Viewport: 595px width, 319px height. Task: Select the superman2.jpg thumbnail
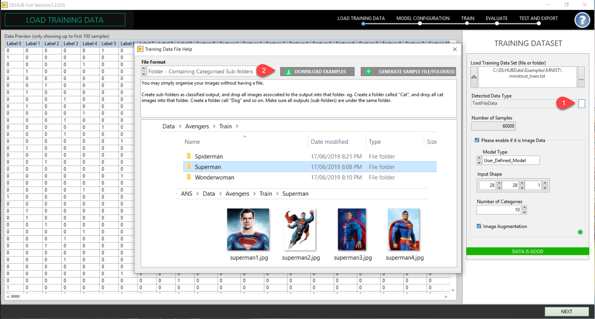[300, 229]
